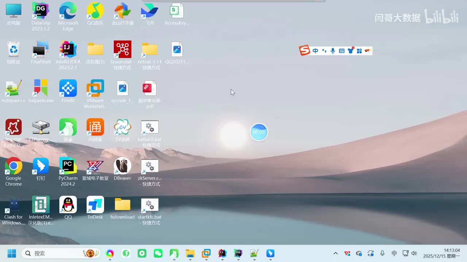Click the FTPserver desktop icon
Image resolution: width=467 pixels, height=262 pixels.
[x=41, y=130]
